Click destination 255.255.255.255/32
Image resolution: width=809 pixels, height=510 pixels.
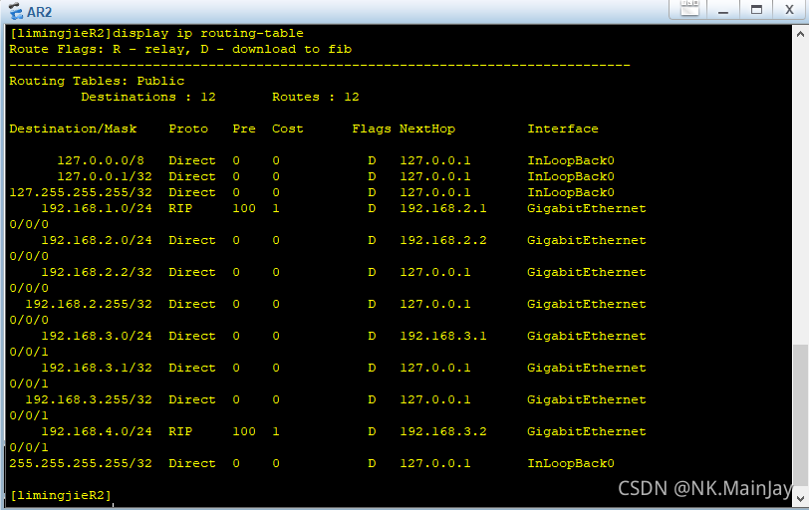pyautogui.click(x=81, y=463)
